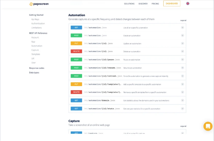Expand the Force refresh automation chevron

point(182,76)
